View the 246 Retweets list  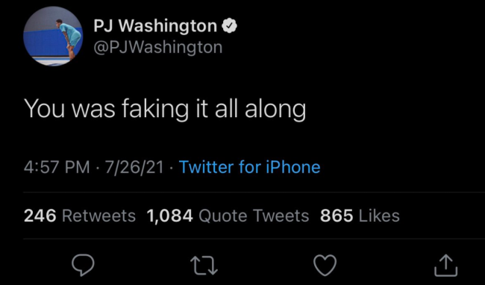(x=80, y=216)
